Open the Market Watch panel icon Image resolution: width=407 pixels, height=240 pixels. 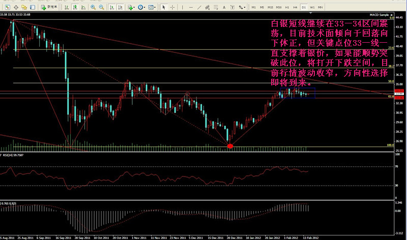pyautogui.click(x=7, y=7)
